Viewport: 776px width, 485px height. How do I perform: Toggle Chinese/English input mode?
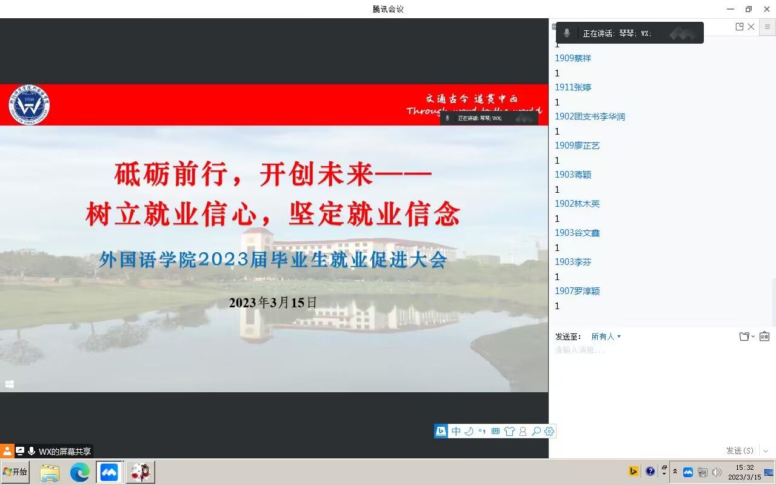click(456, 431)
